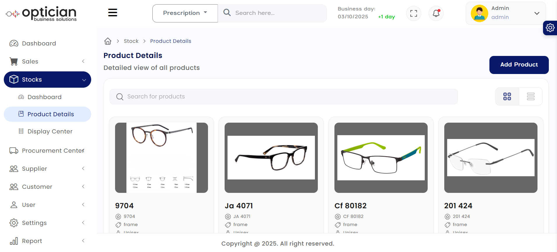Switch to list view
Viewport: 557px width, 252px height.
530,96
